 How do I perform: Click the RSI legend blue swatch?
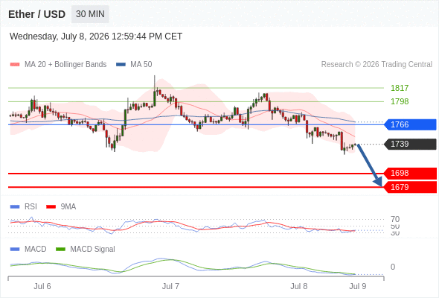pos(15,207)
